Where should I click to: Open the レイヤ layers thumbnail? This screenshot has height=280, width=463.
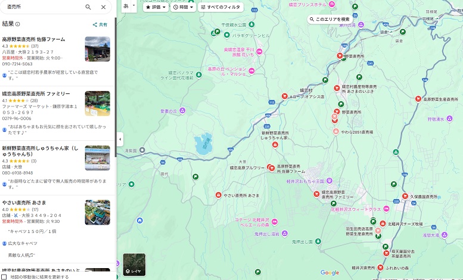134,265
